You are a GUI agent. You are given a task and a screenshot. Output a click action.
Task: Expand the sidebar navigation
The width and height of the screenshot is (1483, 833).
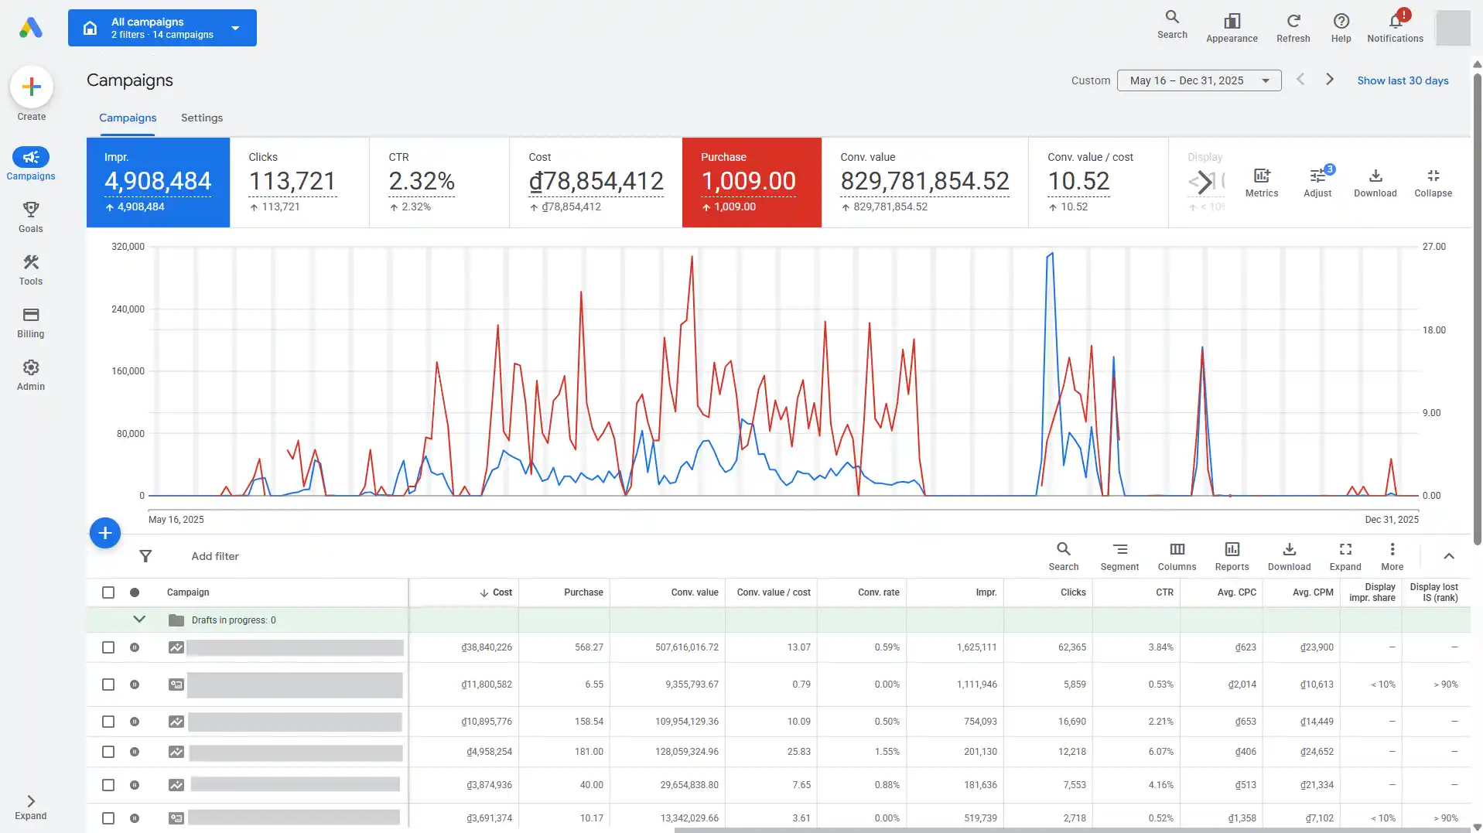[31, 807]
